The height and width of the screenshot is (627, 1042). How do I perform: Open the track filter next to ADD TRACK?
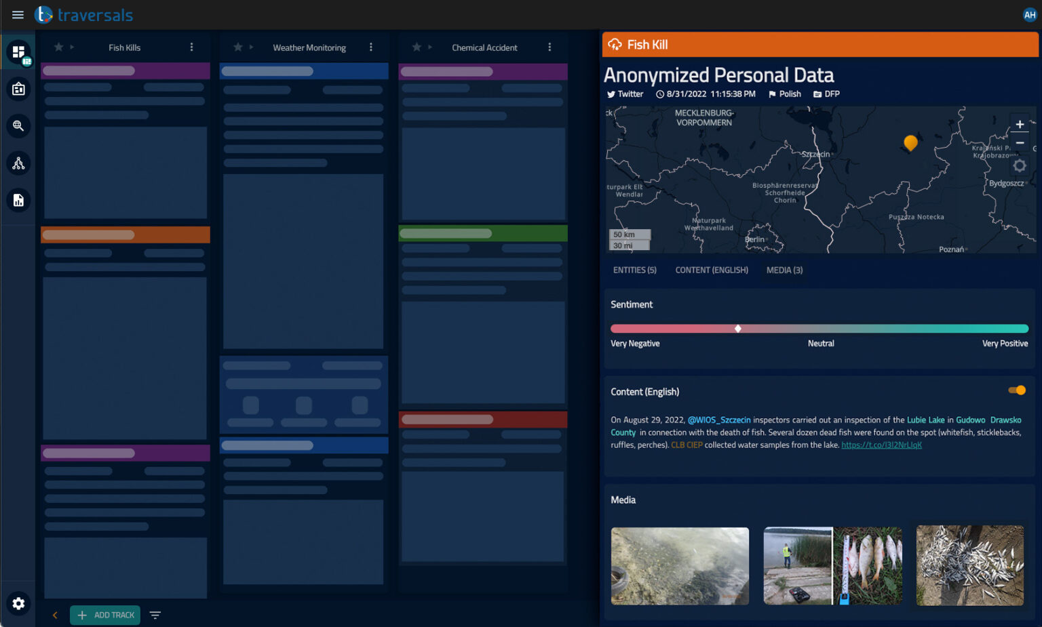pyautogui.click(x=155, y=615)
